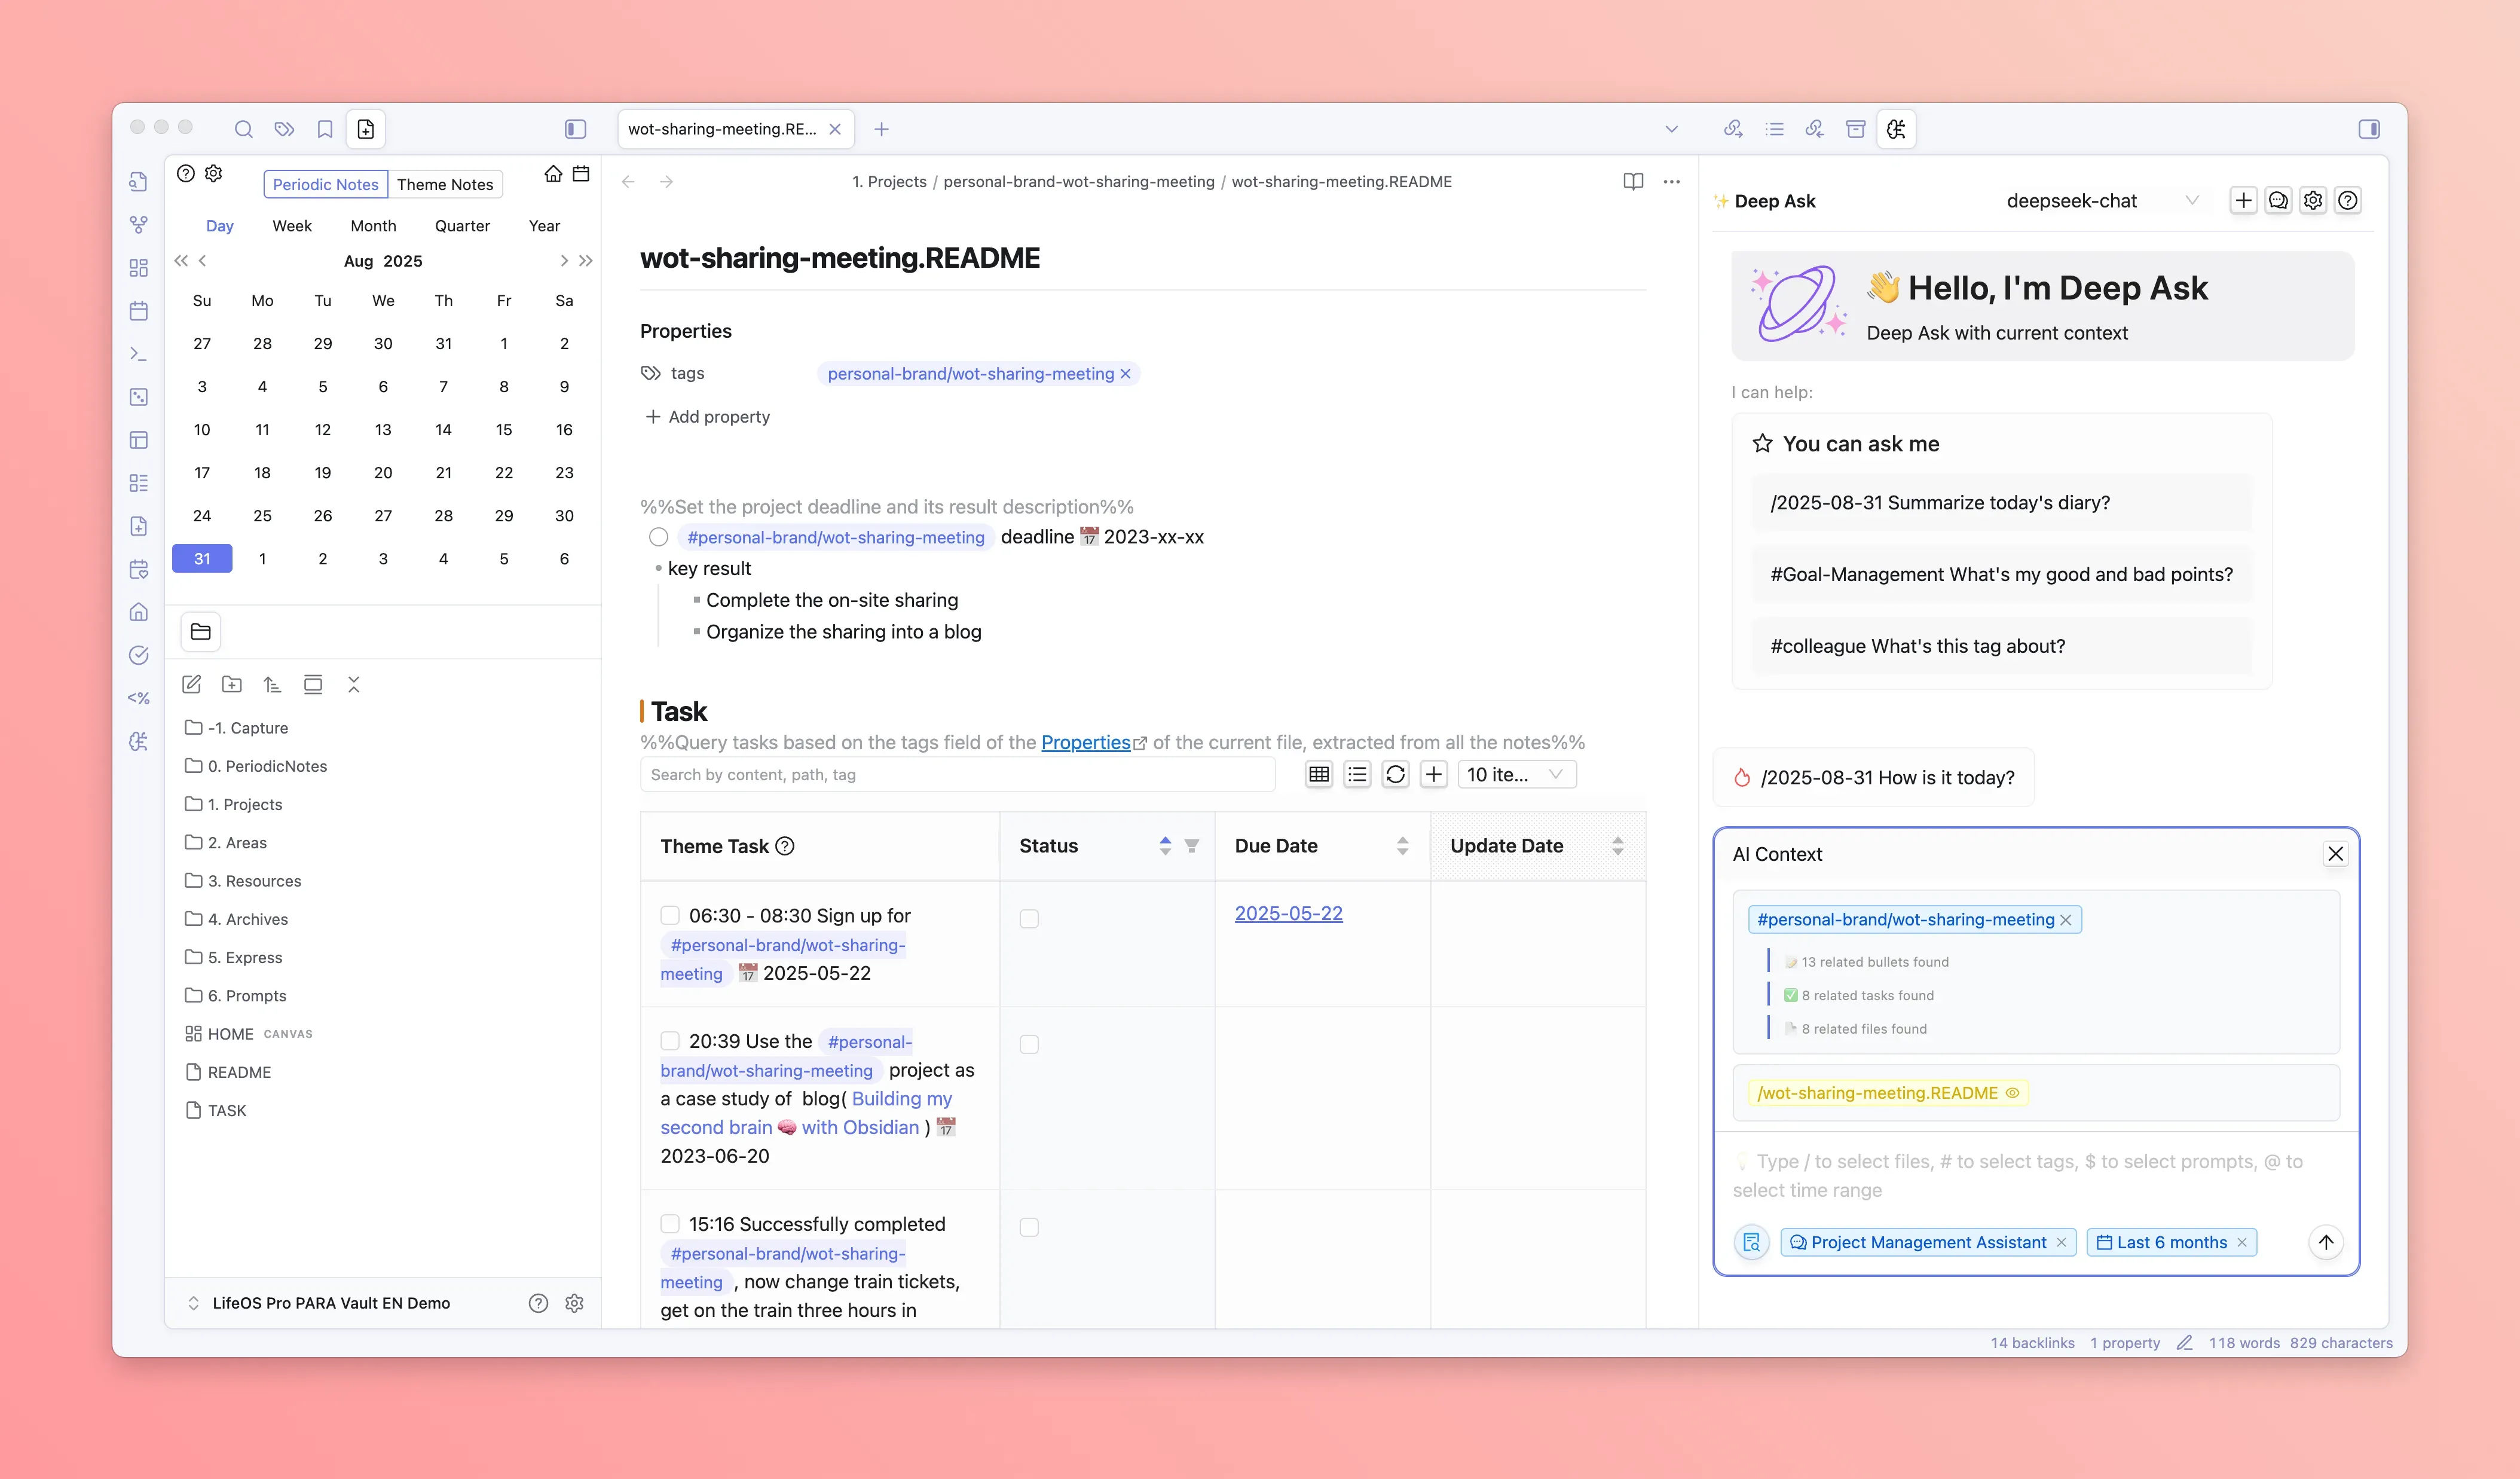Select the terminal icon in the left sidebar
Image resolution: width=2520 pixels, height=1479 pixels.
[x=138, y=353]
